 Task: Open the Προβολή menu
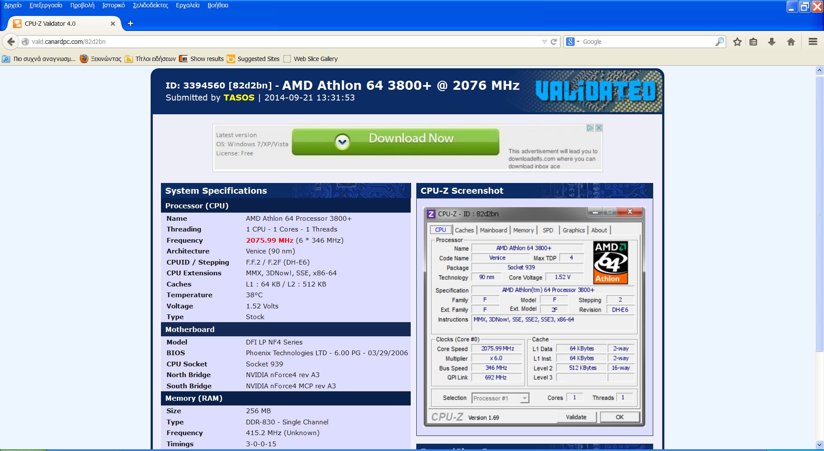(82, 5)
